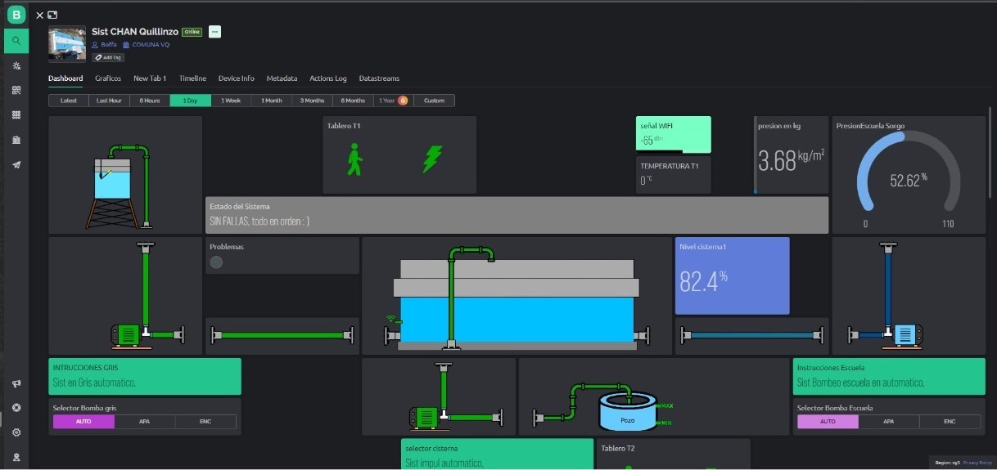997x470 pixels.
Task: Open the settings gear icon in the sidebar
Action: (16, 432)
